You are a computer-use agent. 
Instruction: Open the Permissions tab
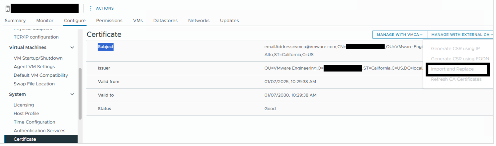coord(109,21)
